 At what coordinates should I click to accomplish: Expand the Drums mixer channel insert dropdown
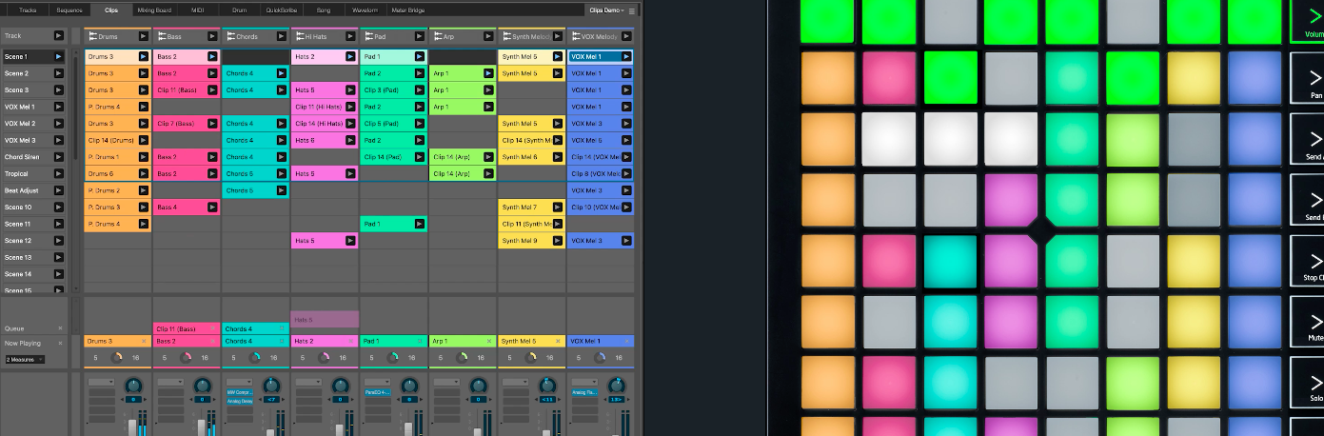[x=101, y=383]
